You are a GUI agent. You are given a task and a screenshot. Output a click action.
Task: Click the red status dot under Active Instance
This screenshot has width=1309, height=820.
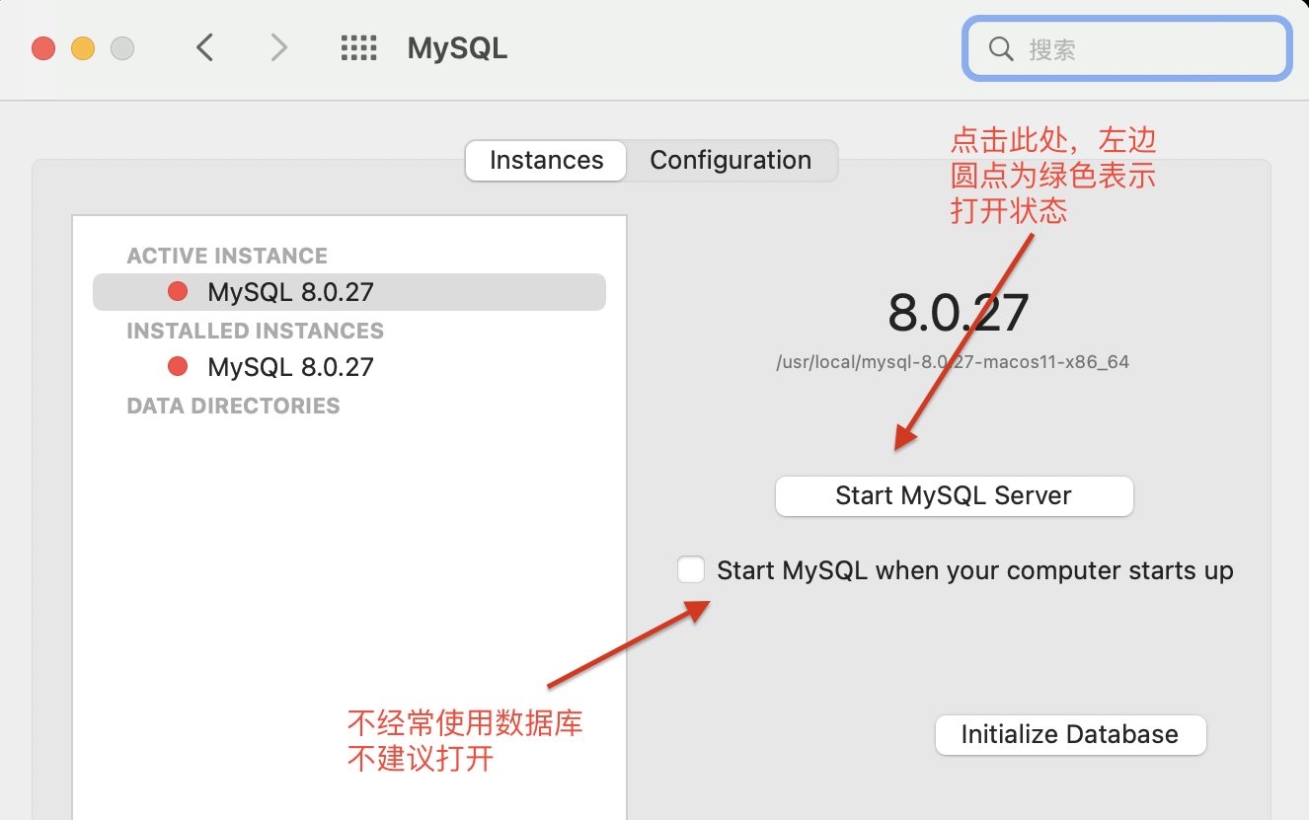tap(178, 291)
